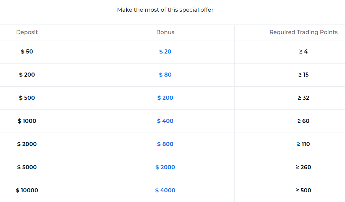
Task: Click the $ 80 bonus amount
Action: (x=165, y=75)
